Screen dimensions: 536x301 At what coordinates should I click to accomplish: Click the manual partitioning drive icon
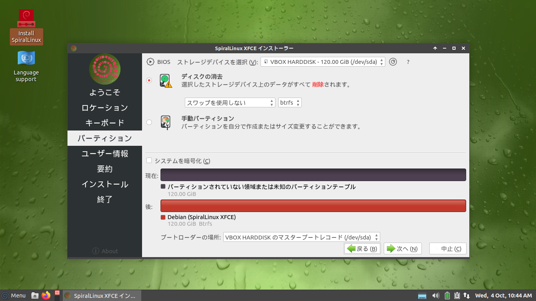pyautogui.click(x=166, y=122)
